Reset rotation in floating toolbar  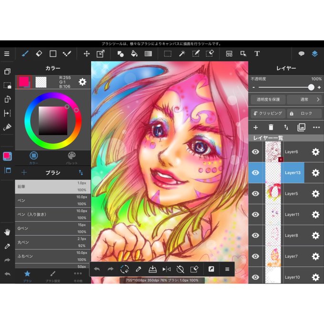(180, 269)
